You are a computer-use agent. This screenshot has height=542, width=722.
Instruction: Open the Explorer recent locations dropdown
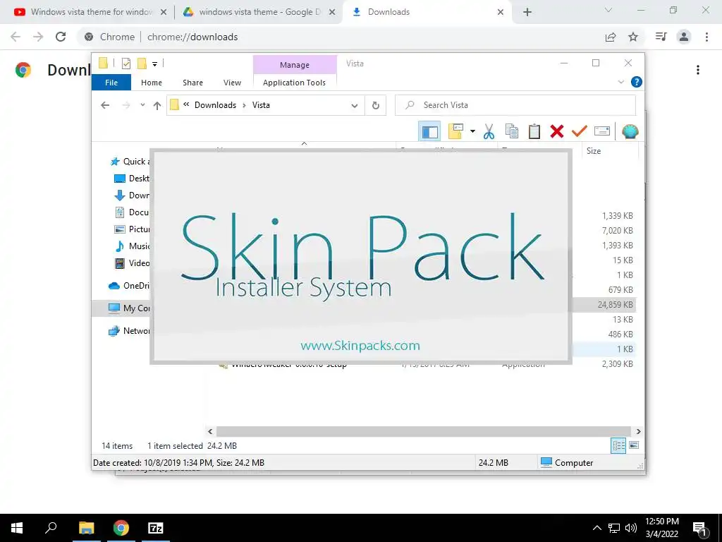pos(142,105)
